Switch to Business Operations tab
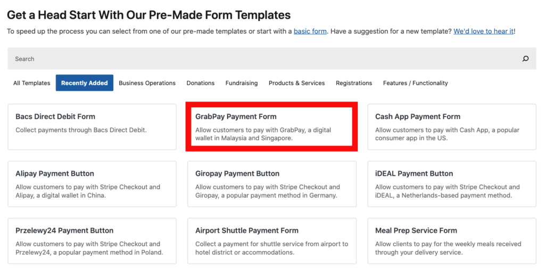This screenshot has height=271, width=545. [x=147, y=83]
